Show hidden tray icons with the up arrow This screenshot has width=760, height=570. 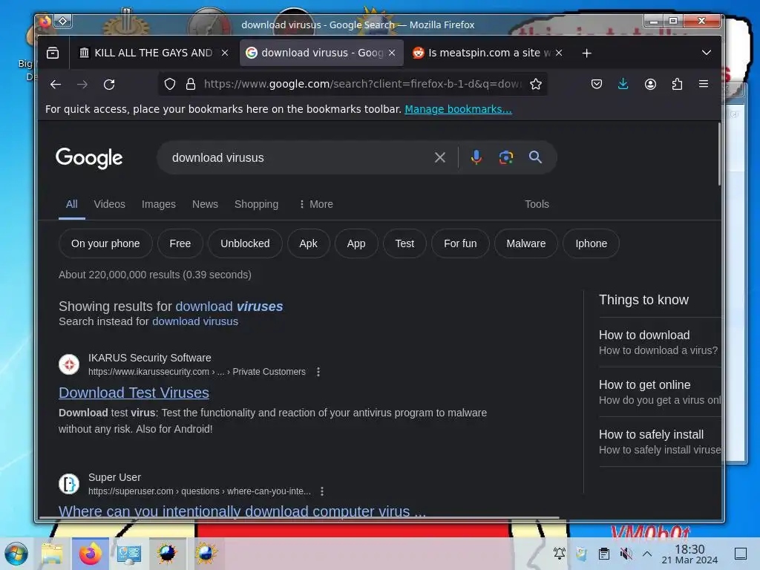[647, 553]
